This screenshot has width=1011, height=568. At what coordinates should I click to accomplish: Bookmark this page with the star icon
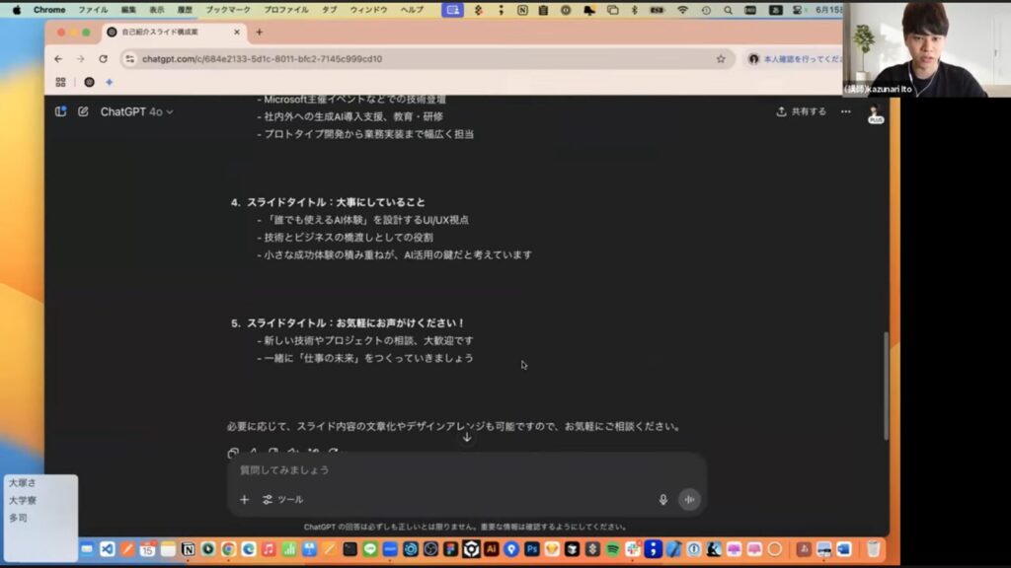tap(721, 59)
